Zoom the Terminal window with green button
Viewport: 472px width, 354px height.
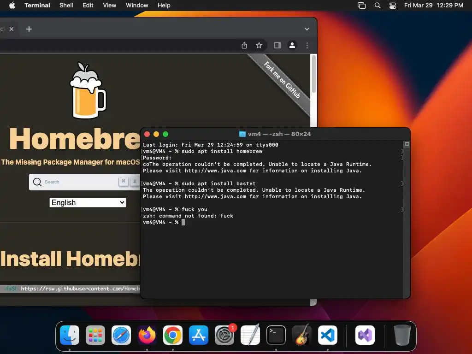pyautogui.click(x=165, y=134)
